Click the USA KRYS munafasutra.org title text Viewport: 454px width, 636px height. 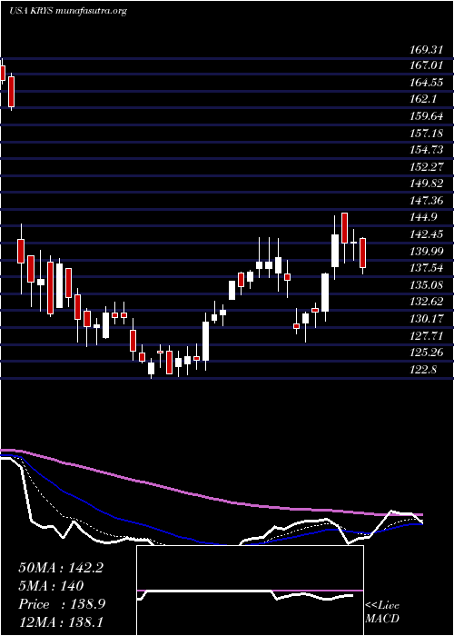68,11
